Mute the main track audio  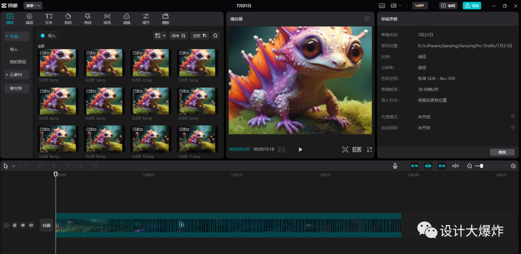pyautogui.click(x=31, y=225)
